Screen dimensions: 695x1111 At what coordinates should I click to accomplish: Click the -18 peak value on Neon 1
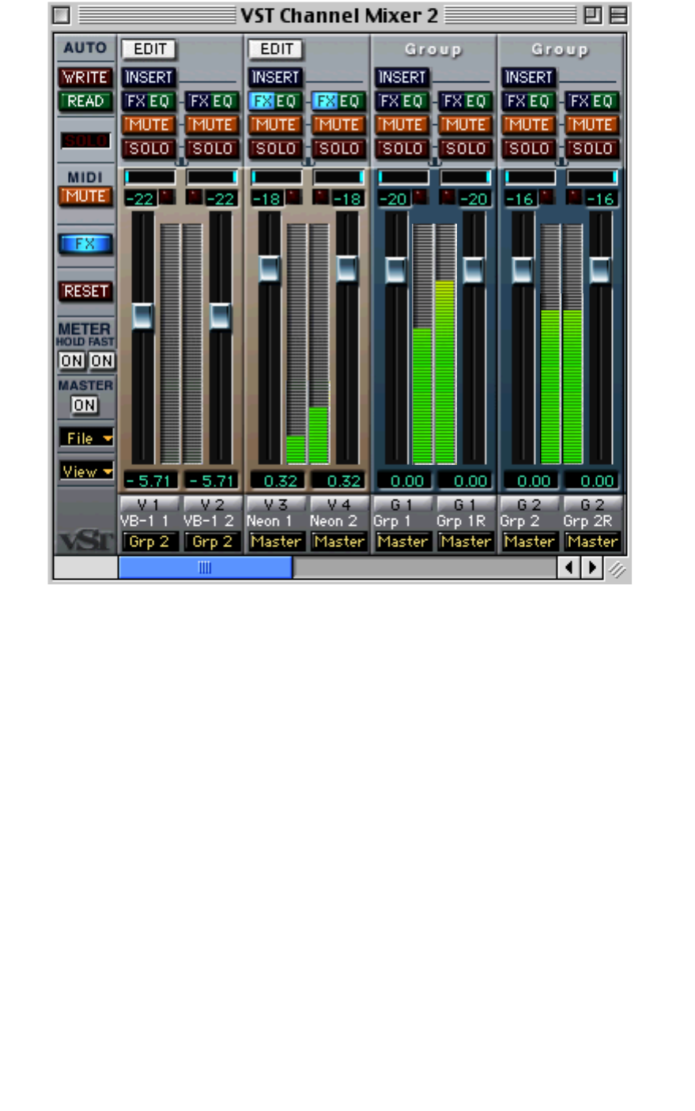[x=266, y=198]
